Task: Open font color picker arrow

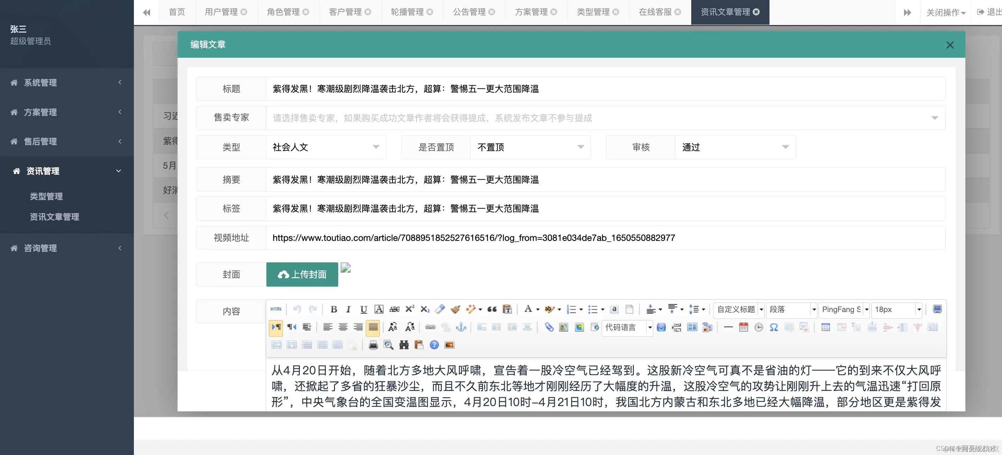Action: point(538,310)
